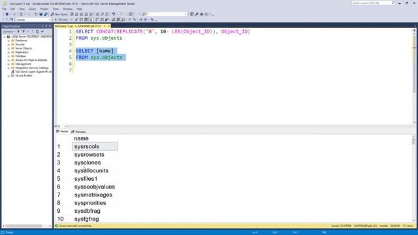
Task: Switch to the Results tab
Action: tap(62, 131)
